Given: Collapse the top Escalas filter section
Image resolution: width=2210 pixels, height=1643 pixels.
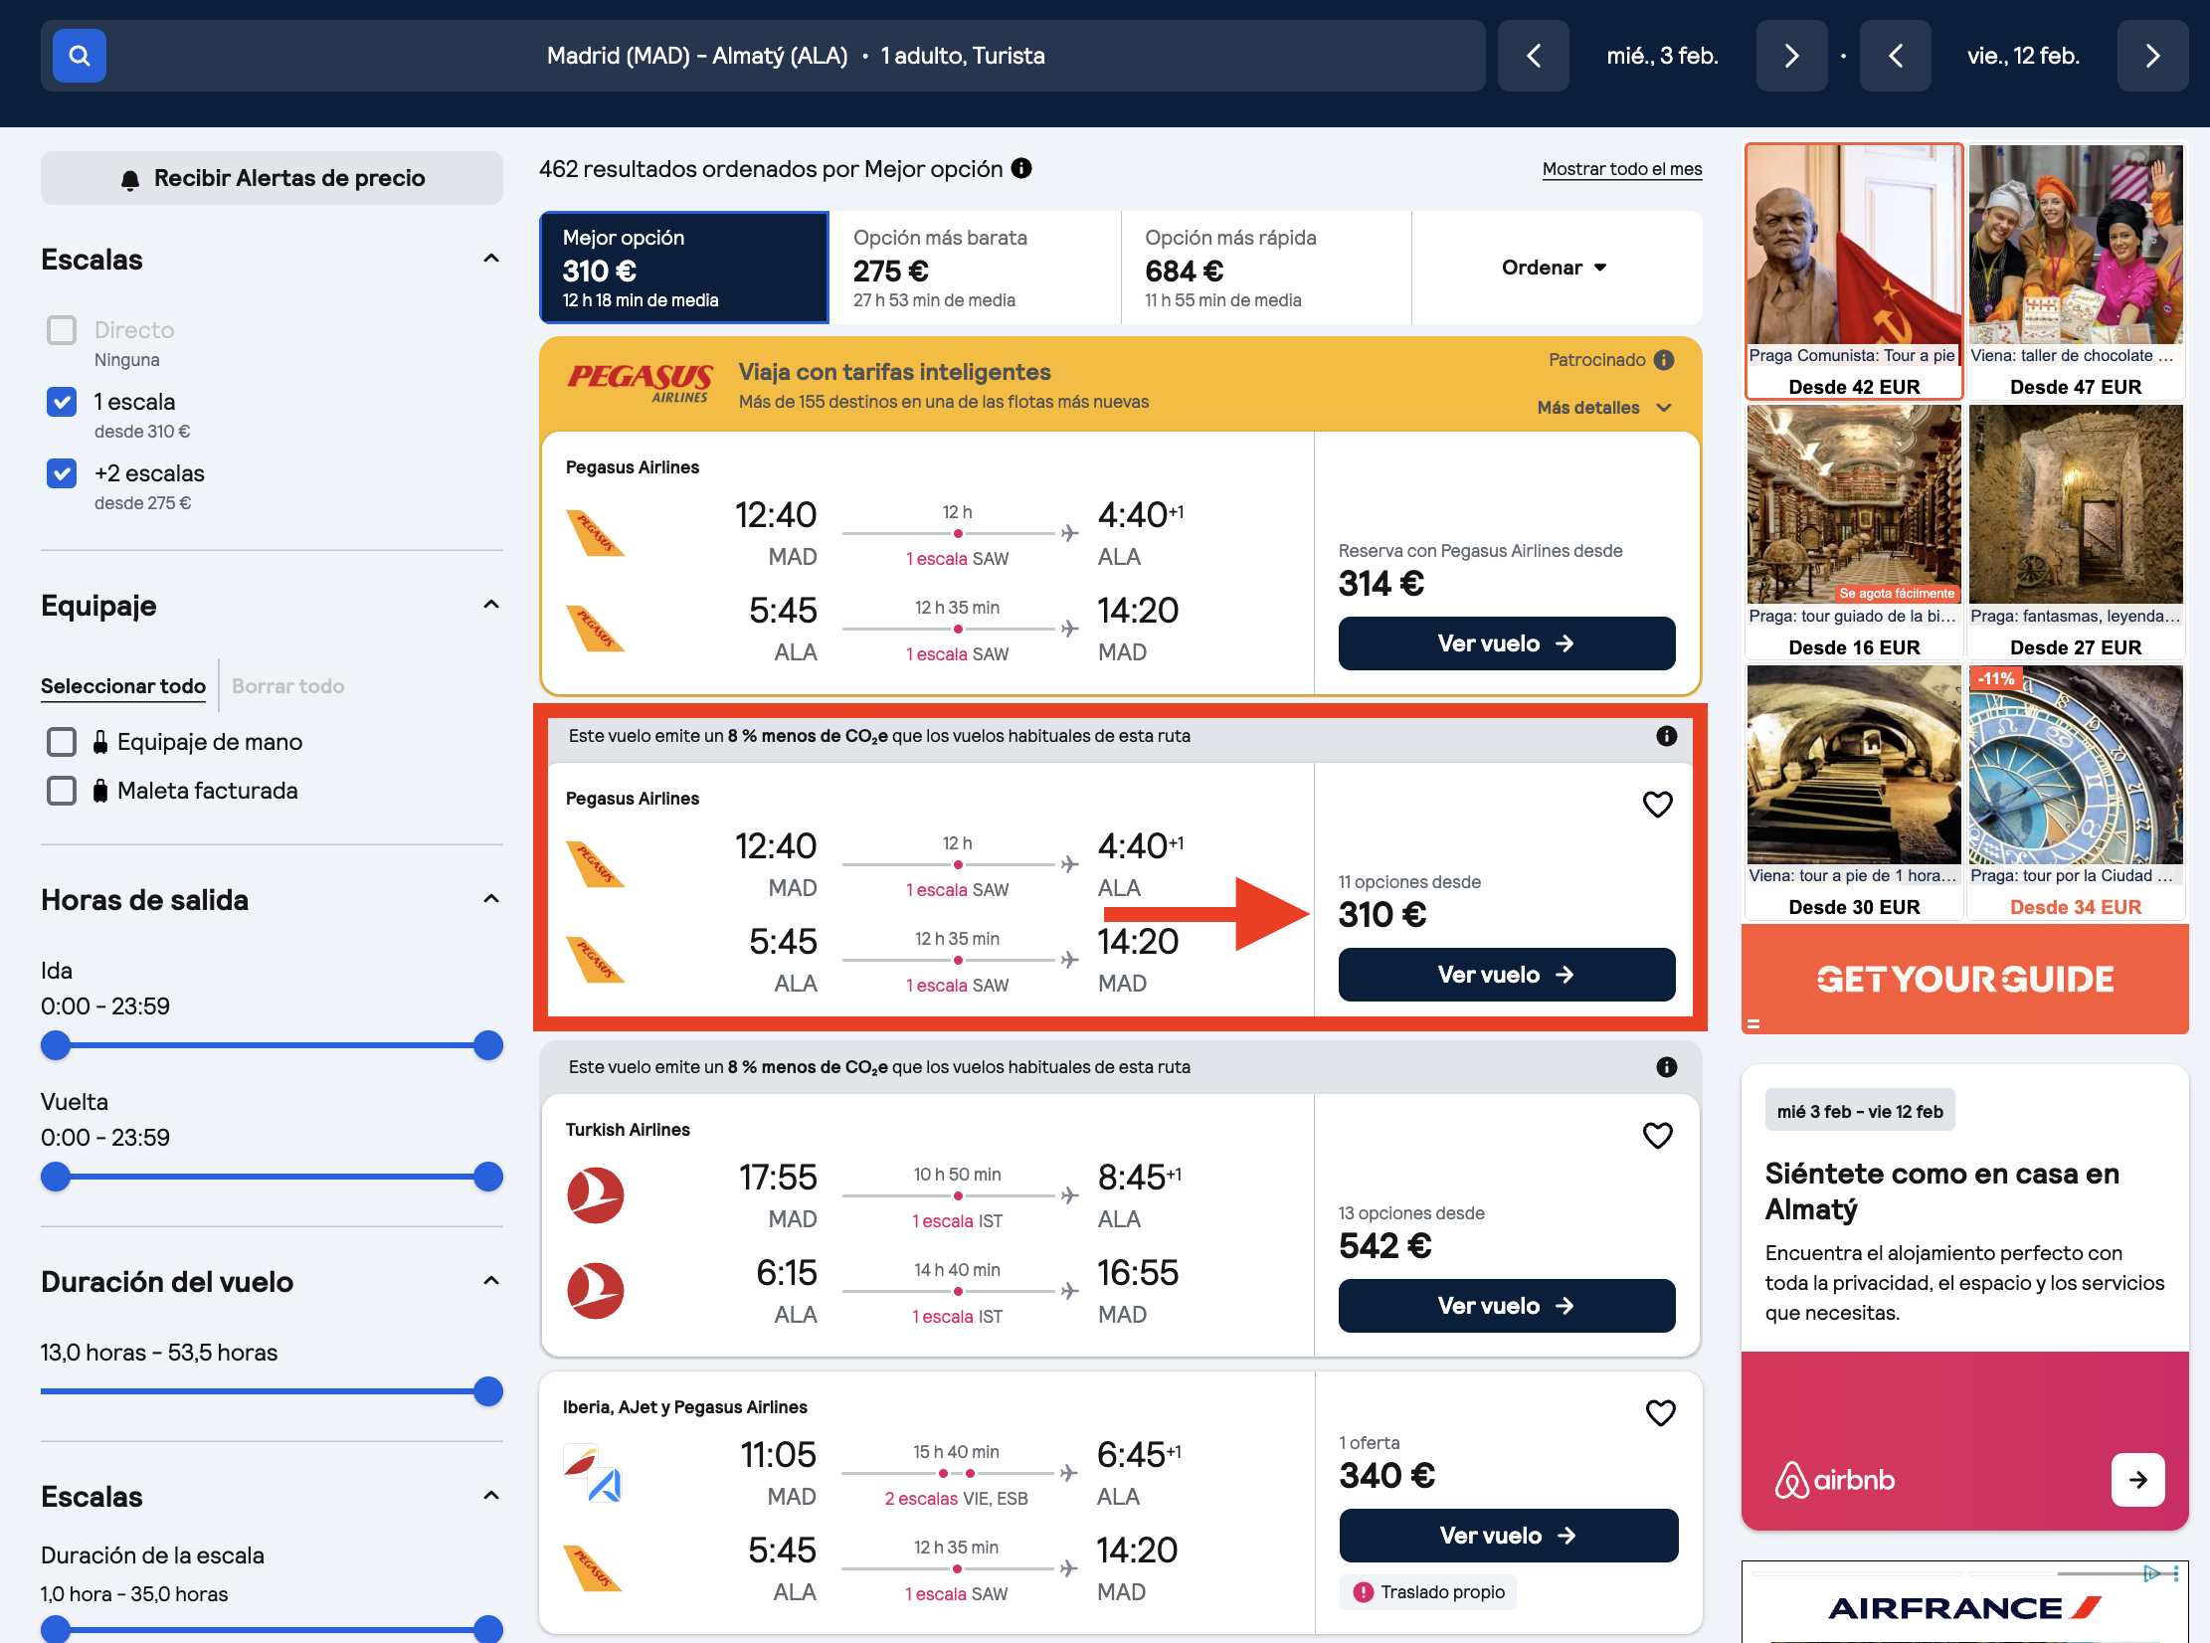Looking at the screenshot, I should tap(491, 259).
